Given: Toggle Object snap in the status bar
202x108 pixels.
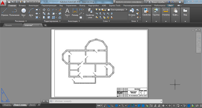Looking at the screenshot, I should coord(133,106).
